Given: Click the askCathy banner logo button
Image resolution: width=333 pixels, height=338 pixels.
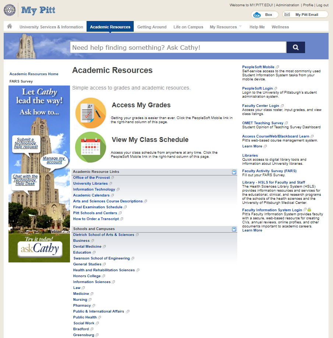Looking at the screenshot, I should coord(40,249).
